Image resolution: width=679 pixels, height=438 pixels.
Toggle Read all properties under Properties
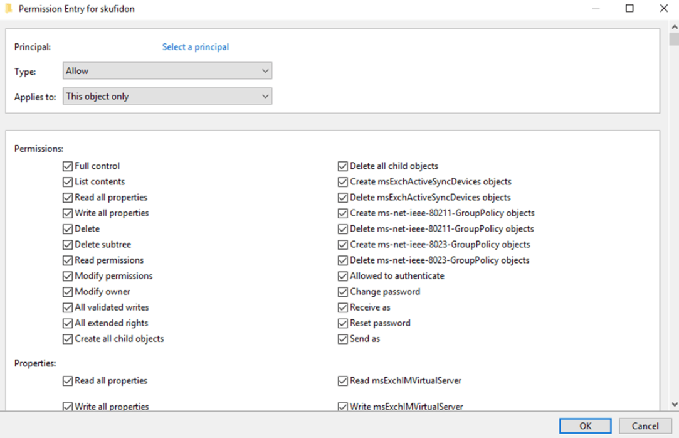pos(68,381)
